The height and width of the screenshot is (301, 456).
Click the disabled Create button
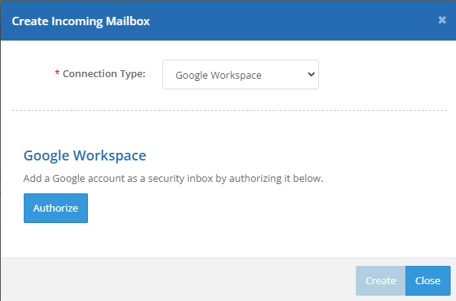point(380,280)
